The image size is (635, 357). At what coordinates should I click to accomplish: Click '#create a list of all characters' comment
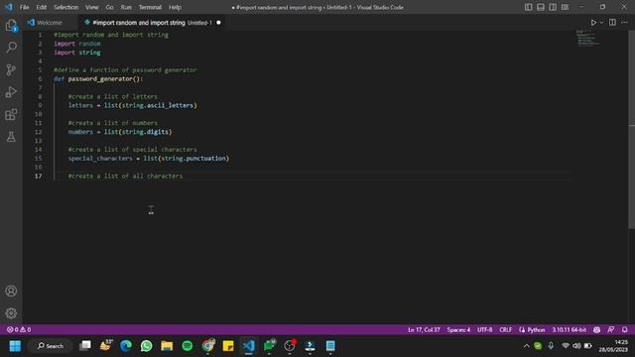[x=125, y=177]
